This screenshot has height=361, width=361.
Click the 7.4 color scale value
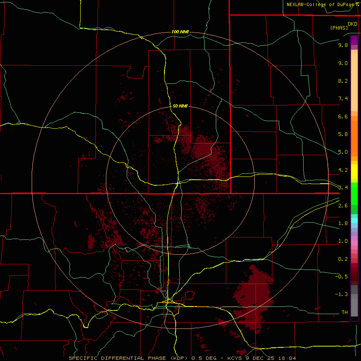pos(343,99)
